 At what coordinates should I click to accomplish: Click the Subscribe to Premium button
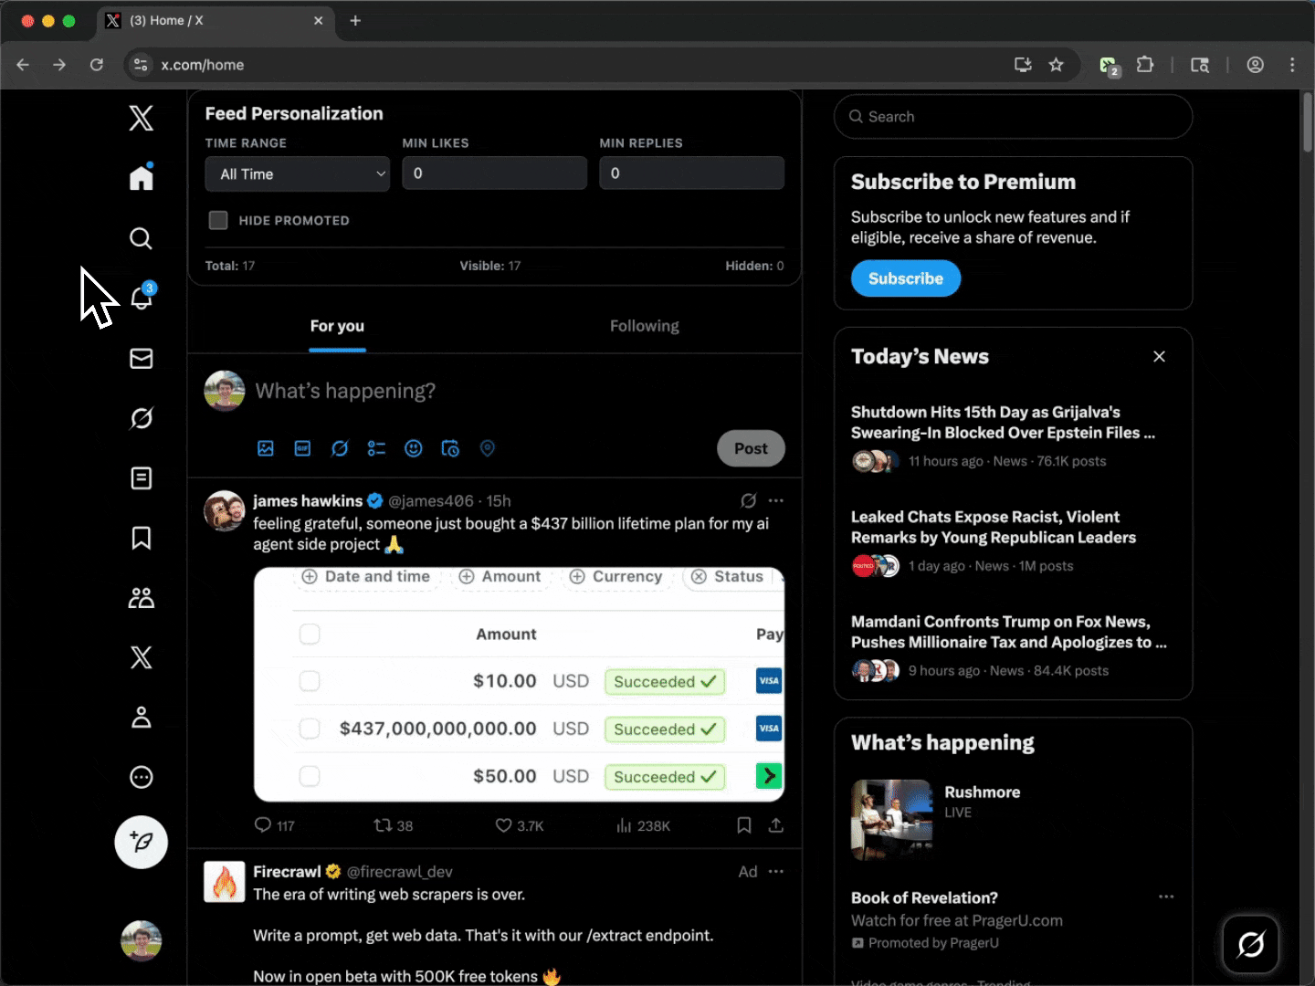905,278
